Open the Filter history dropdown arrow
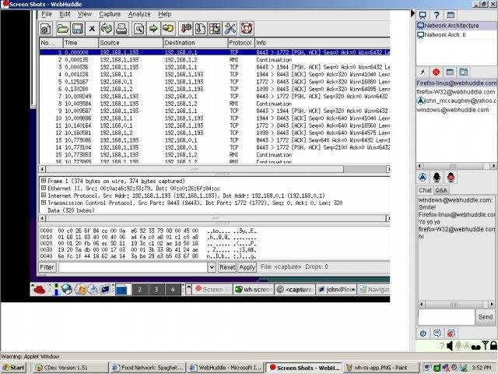 pyautogui.click(x=212, y=267)
